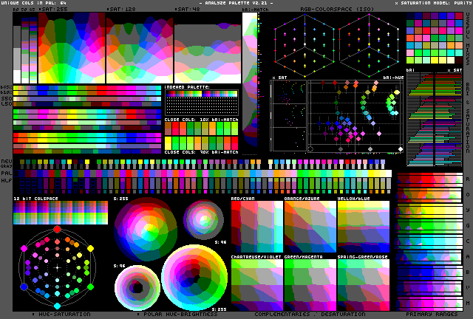Viewport: 473px width, 319px height.
Task: Click inside the bri-hue scatter plot
Action: pyautogui.click(x=355, y=116)
